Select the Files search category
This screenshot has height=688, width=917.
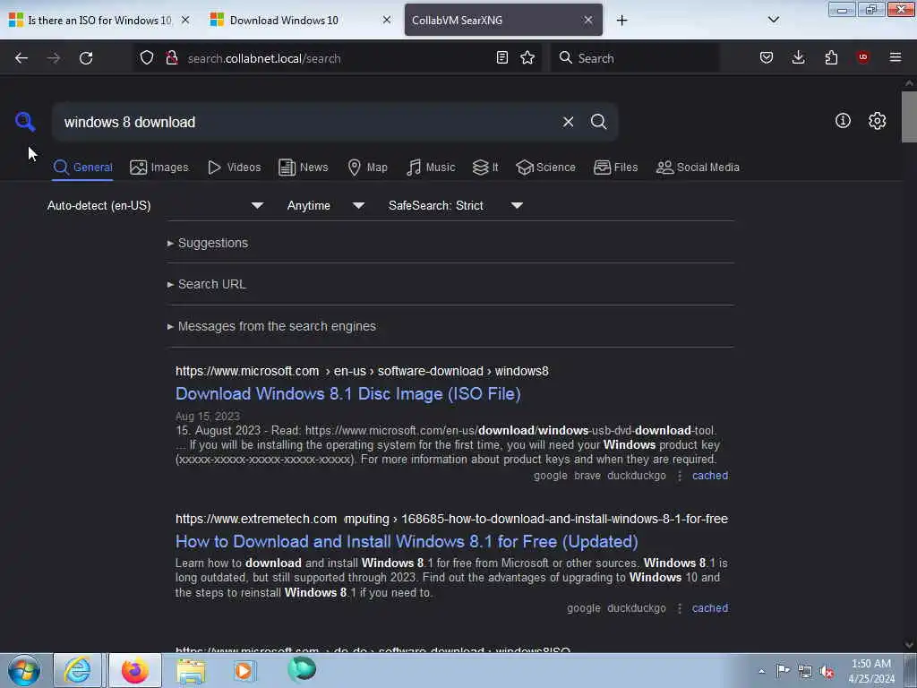point(616,168)
